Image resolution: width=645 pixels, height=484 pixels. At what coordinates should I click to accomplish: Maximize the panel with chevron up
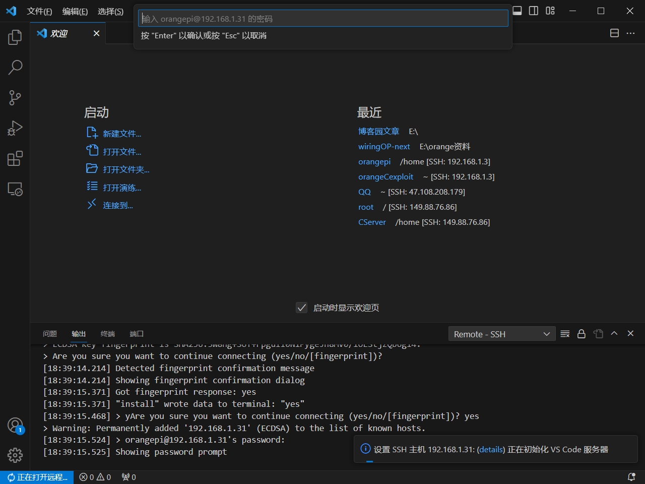tap(614, 333)
